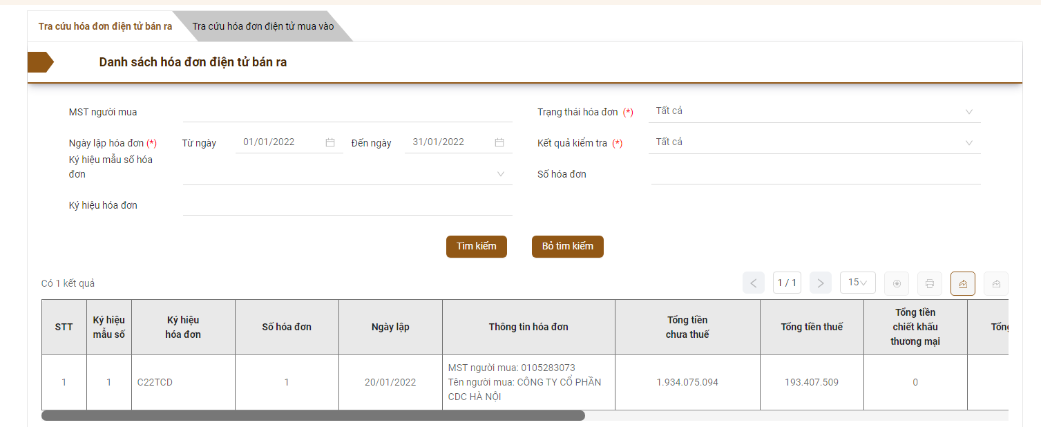Click the printer icon
Screen dimensions: 1041x427
coord(930,283)
